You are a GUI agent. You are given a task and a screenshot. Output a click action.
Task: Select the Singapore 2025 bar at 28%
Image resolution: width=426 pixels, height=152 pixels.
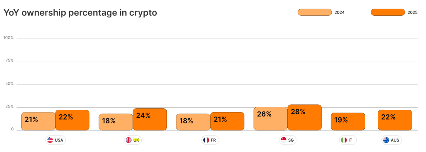point(304,118)
